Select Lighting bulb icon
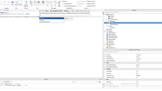162x91 pixels. pos(107,31)
